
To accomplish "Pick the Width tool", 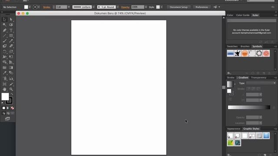I will [4, 57].
